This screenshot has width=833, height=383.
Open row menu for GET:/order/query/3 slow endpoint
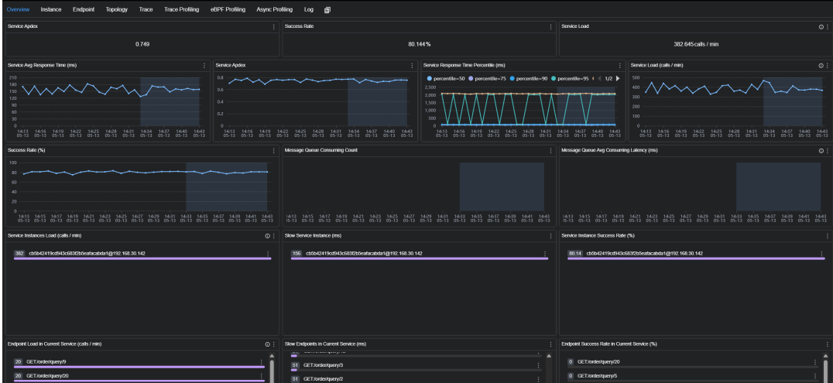point(537,365)
